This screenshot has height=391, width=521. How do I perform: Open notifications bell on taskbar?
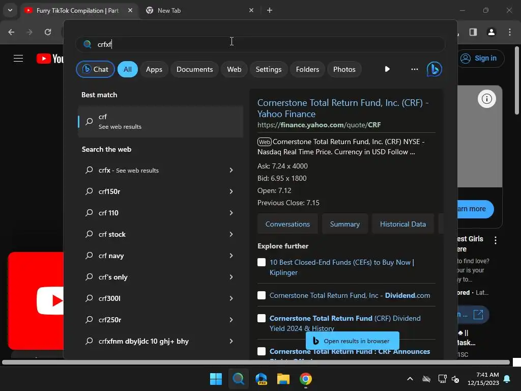click(507, 379)
